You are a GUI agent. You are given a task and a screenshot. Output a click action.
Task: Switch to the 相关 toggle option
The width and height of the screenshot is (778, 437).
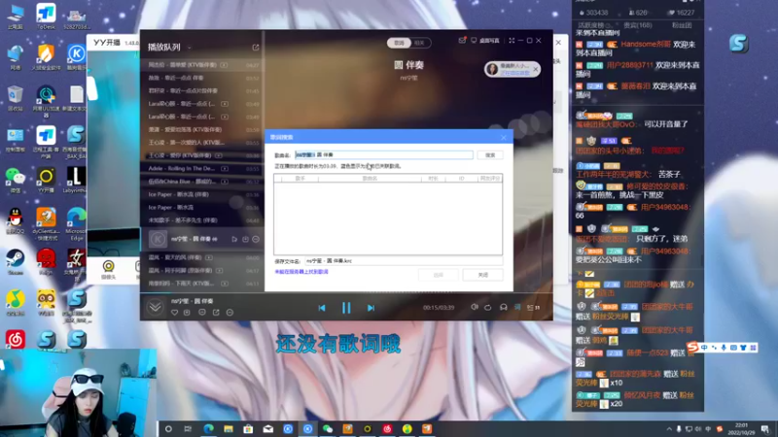(420, 43)
